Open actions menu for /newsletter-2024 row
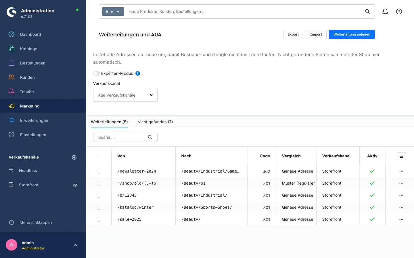This screenshot has width=414, height=258. [x=401, y=171]
